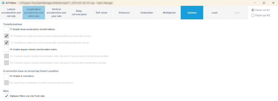Select the Options tab
This screenshot has height=101, width=278.
tap(192, 12)
